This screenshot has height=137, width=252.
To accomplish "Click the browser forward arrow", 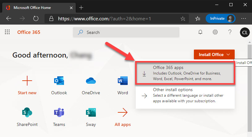I will (22, 18).
